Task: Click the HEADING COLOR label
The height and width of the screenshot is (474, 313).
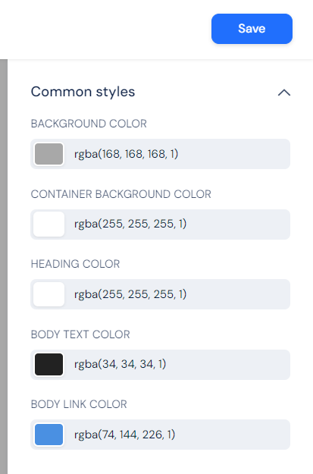Action: (x=75, y=264)
